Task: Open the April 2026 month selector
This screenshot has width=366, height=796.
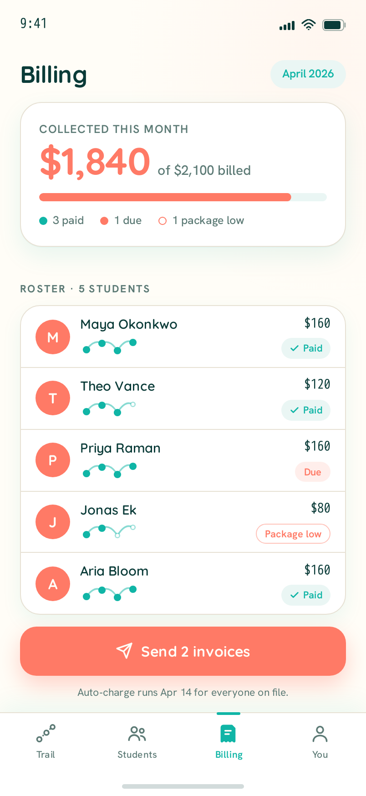Action: tap(308, 74)
